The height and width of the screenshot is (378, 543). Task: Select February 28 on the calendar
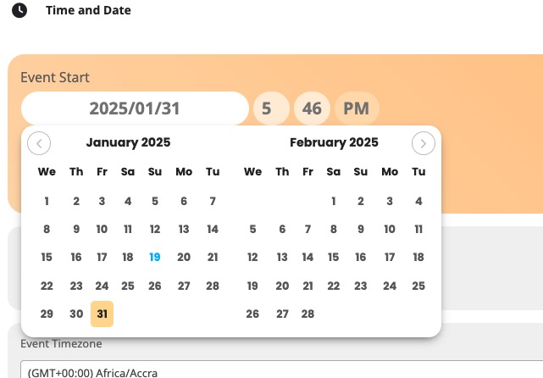pos(308,314)
